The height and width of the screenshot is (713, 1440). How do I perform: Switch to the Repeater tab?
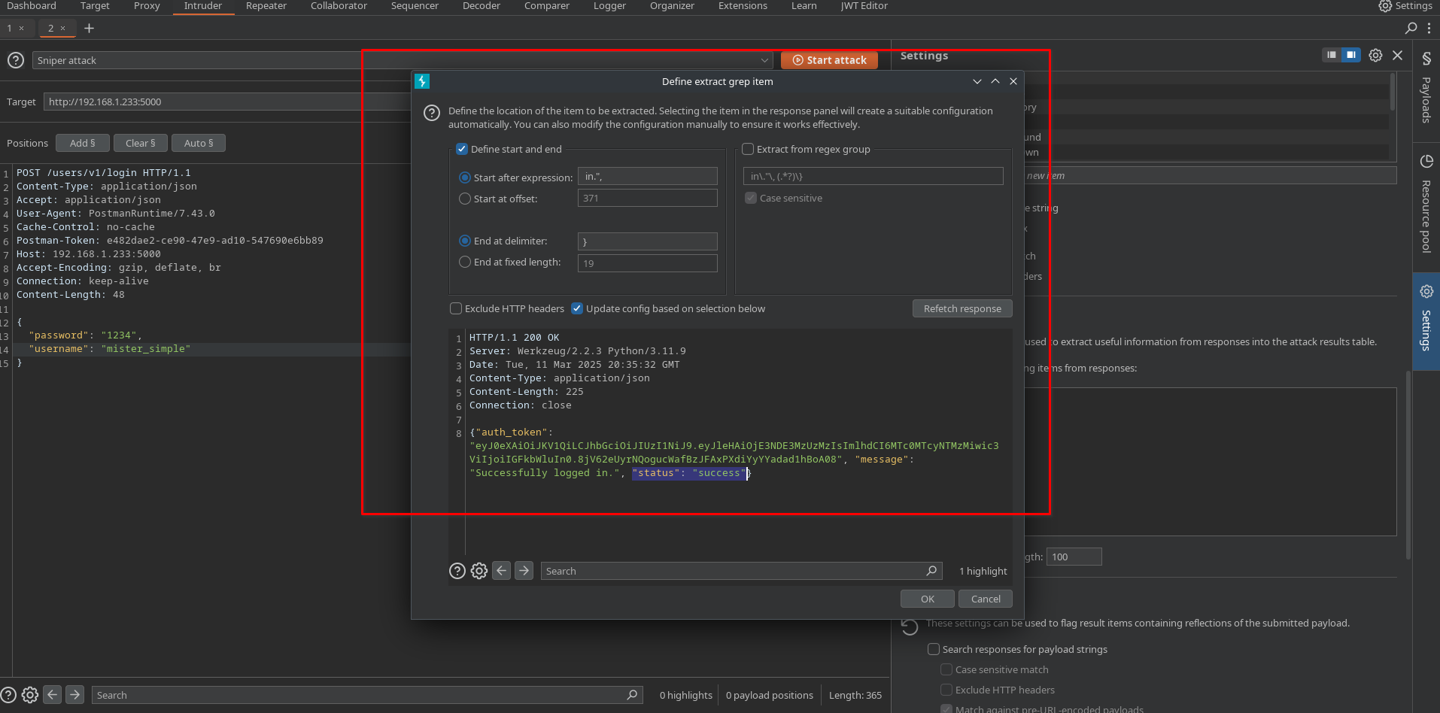[266, 6]
